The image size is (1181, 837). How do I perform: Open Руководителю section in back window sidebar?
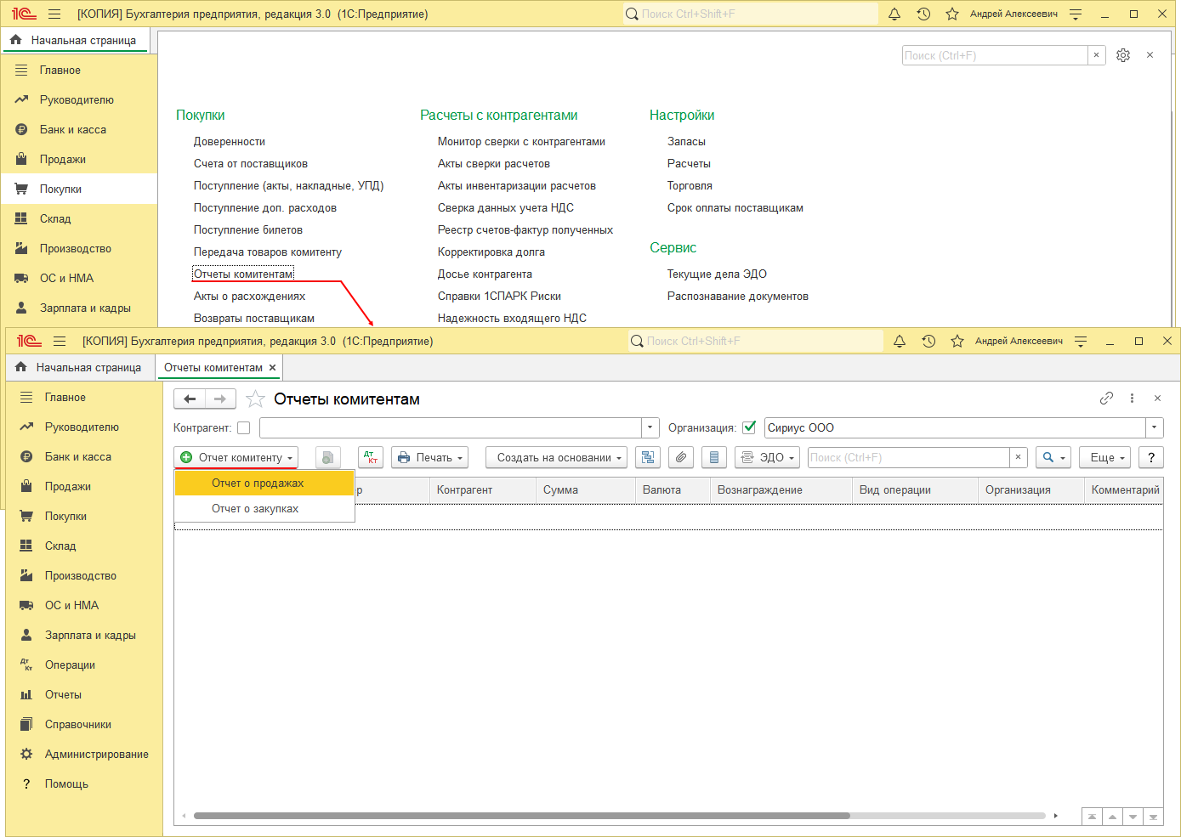(77, 100)
